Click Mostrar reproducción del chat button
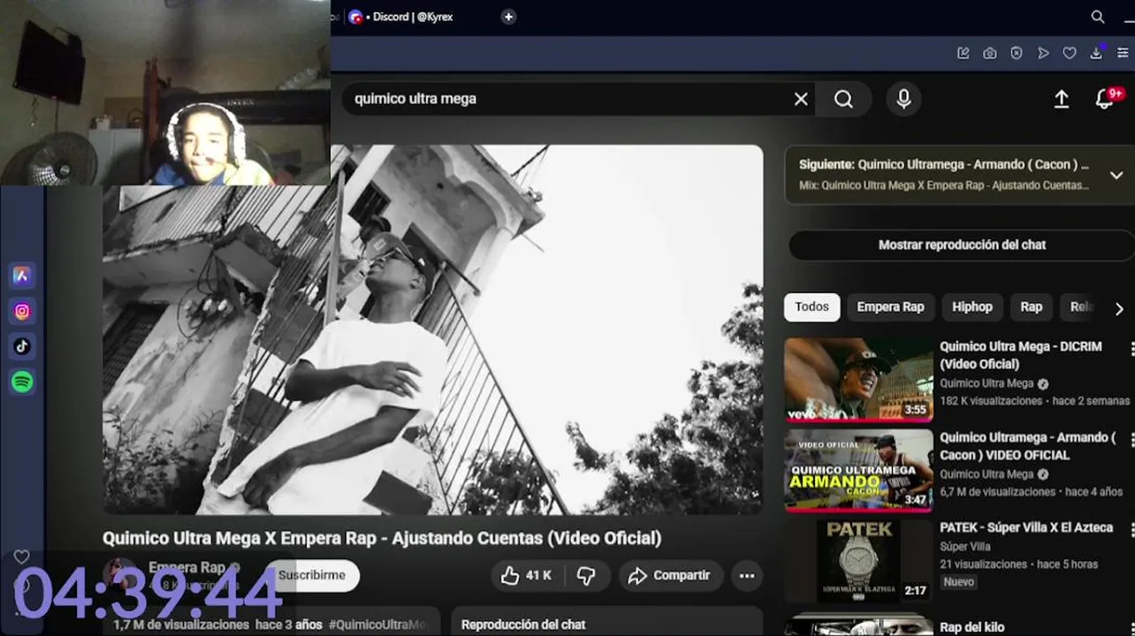Screen dimensions: 1135x636 pyautogui.click(x=962, y=245)
